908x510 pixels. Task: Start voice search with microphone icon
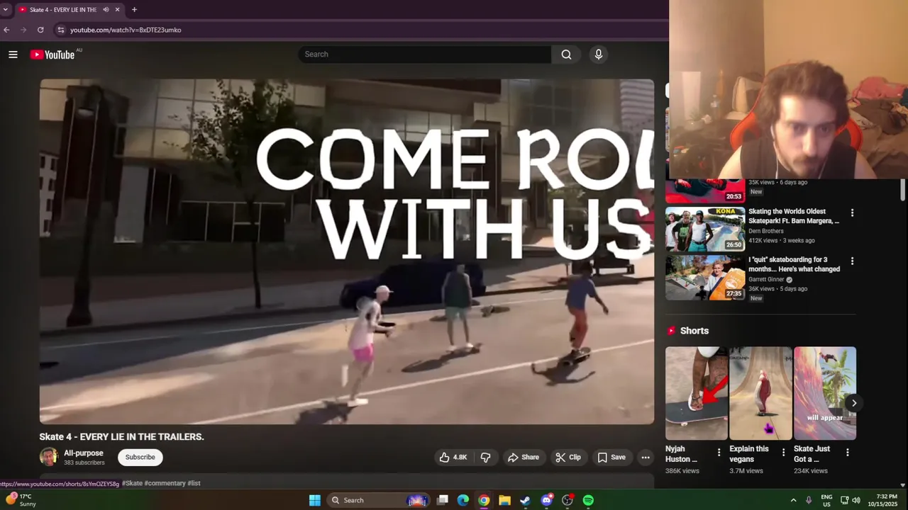pyautogui.click(x=599, y=55)
